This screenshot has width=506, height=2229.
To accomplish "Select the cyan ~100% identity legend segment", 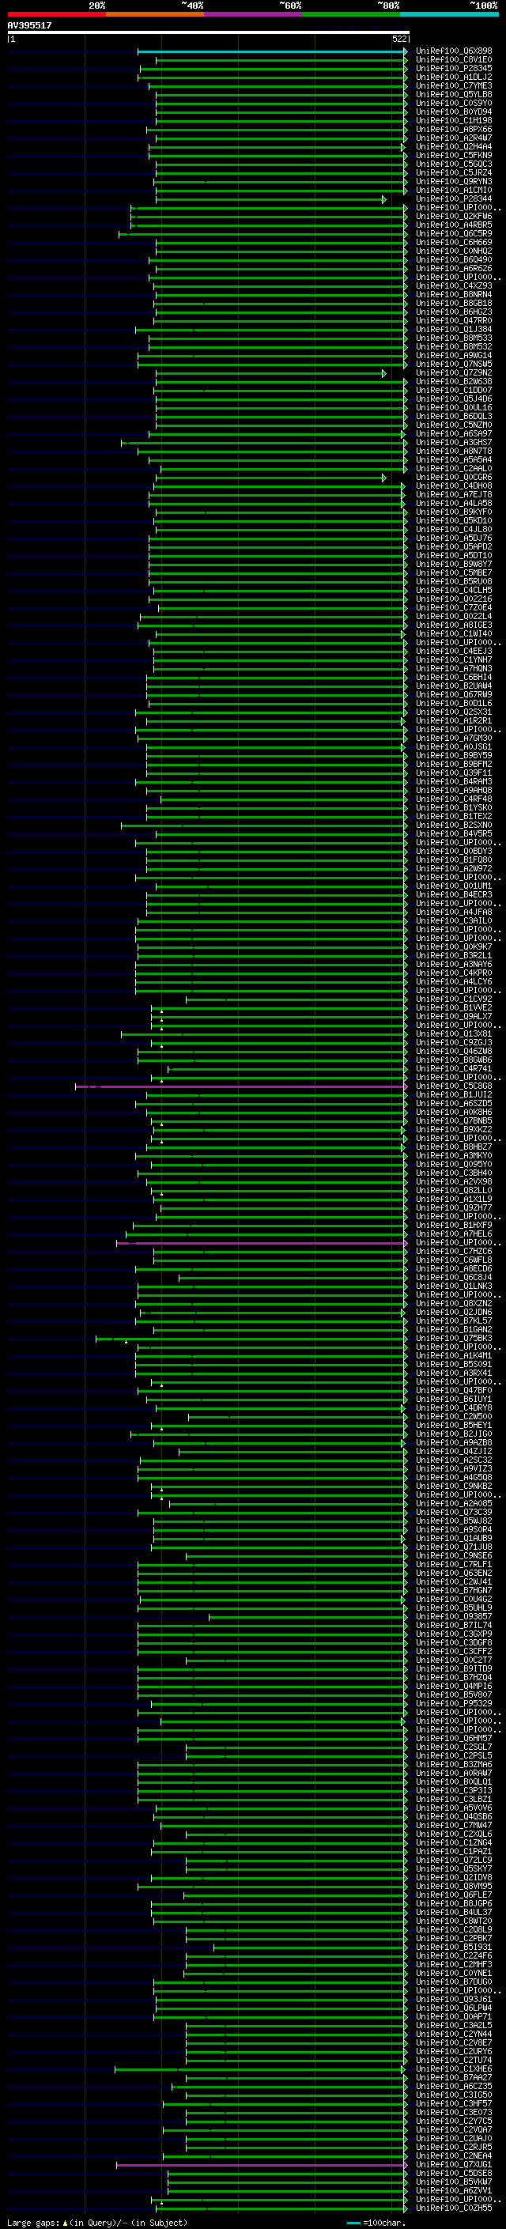I will (449, 14).
